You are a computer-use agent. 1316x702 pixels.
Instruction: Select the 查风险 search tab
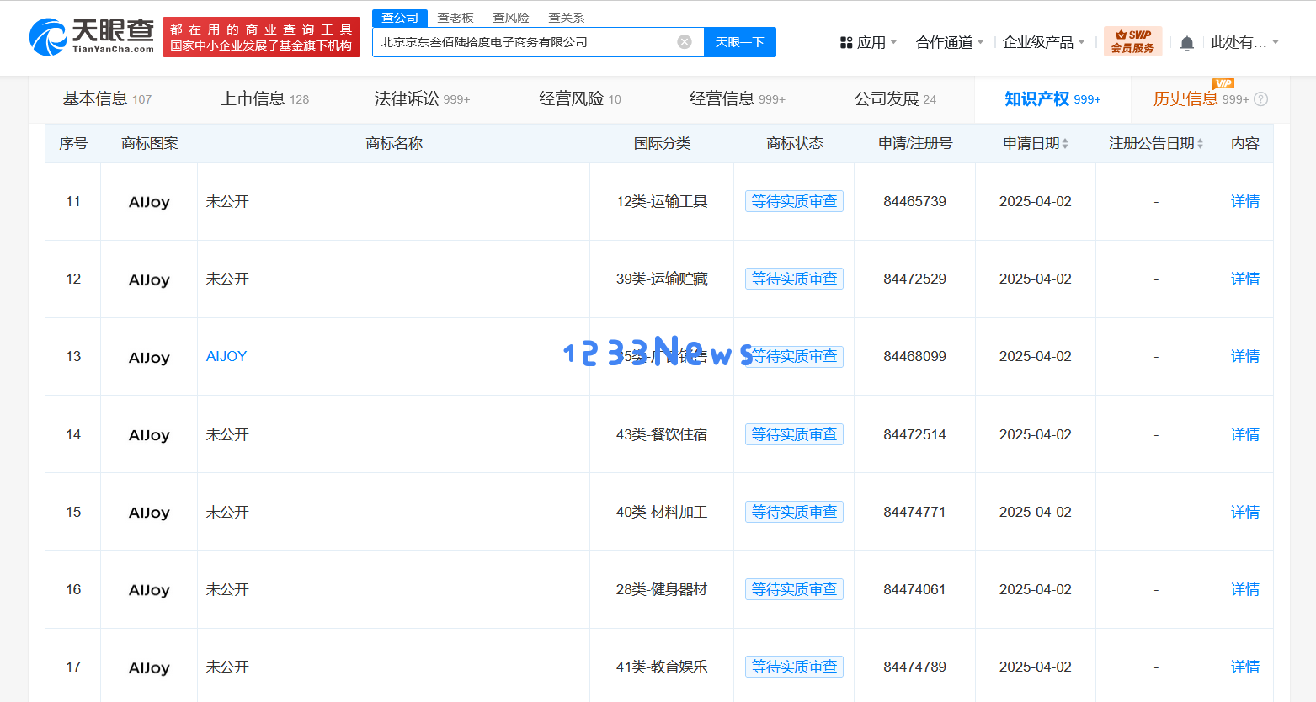(511, 18)
